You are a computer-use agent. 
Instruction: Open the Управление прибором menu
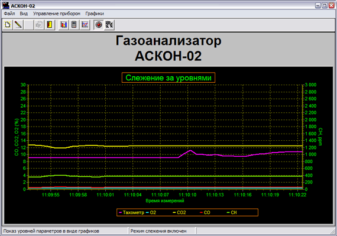point(57,14)
